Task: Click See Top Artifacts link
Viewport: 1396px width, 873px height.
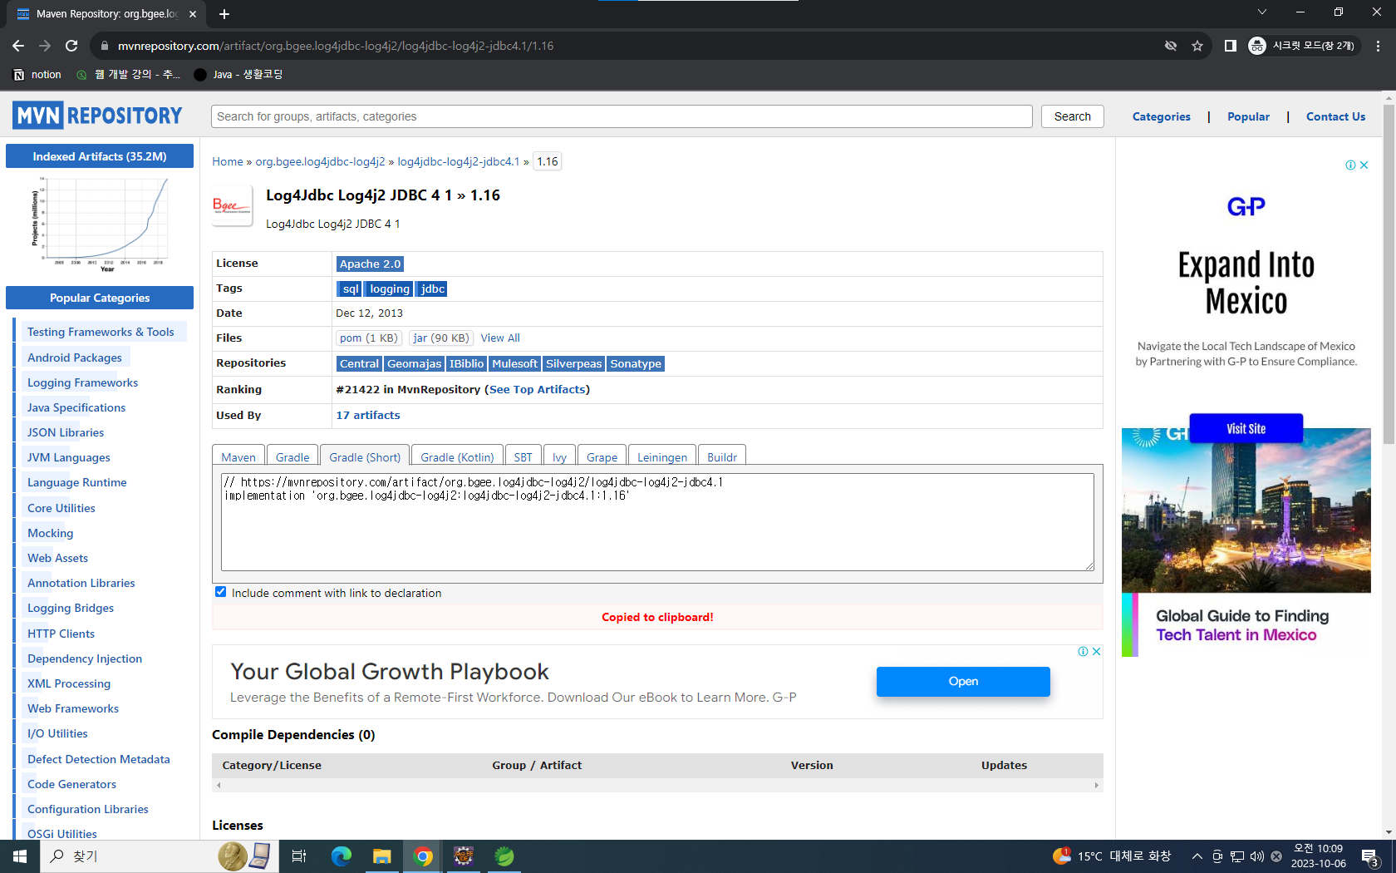Action: tap(537, 389)
